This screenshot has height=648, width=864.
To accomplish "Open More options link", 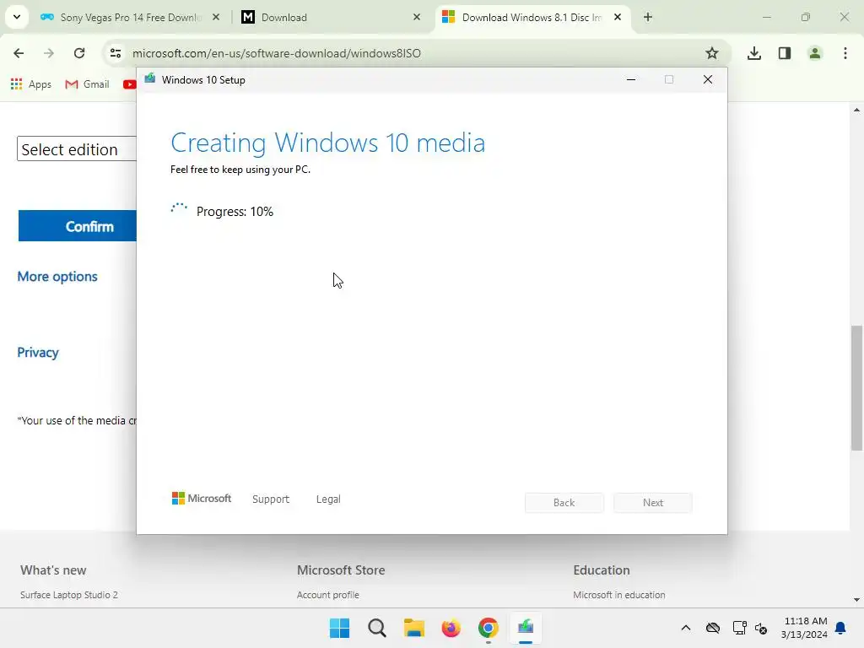I will (57, 277).
